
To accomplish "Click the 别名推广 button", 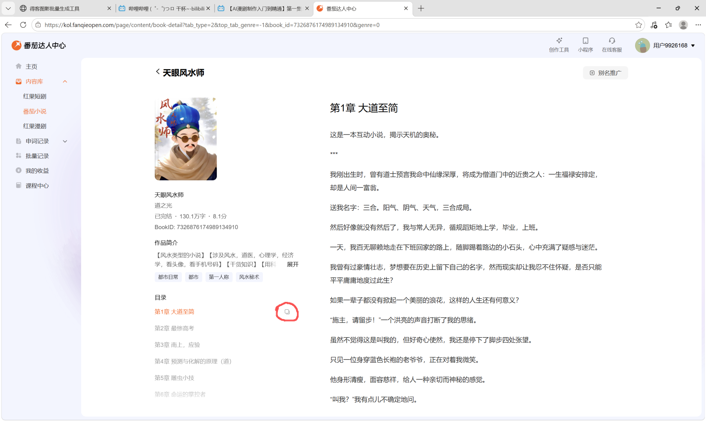I will coord(605,73).
